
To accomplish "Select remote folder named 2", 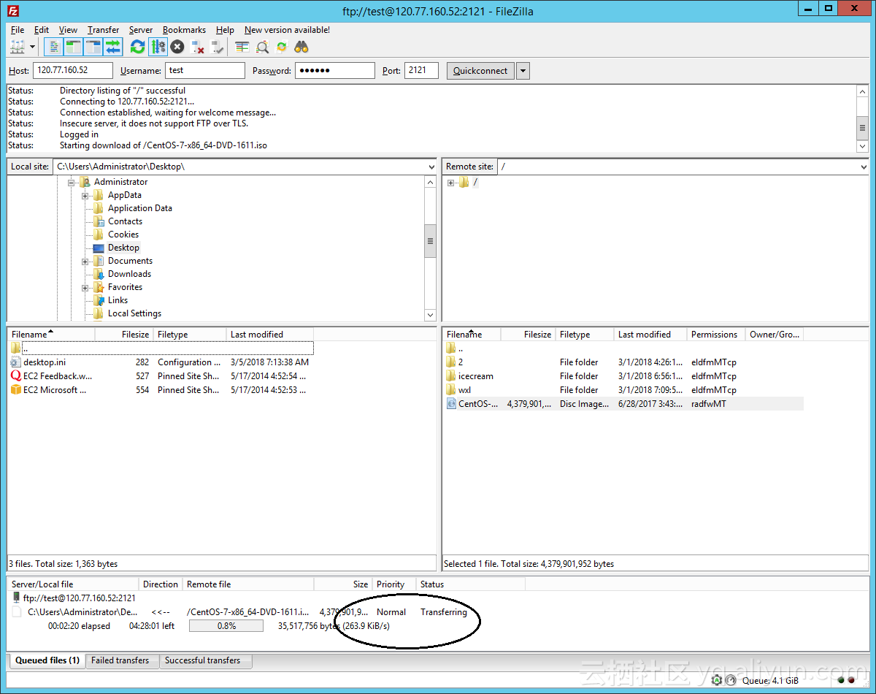I will tap(624, 362).
